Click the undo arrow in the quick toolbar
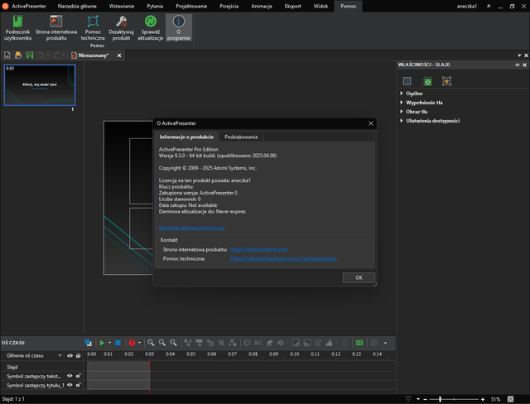 pos(41,55)
